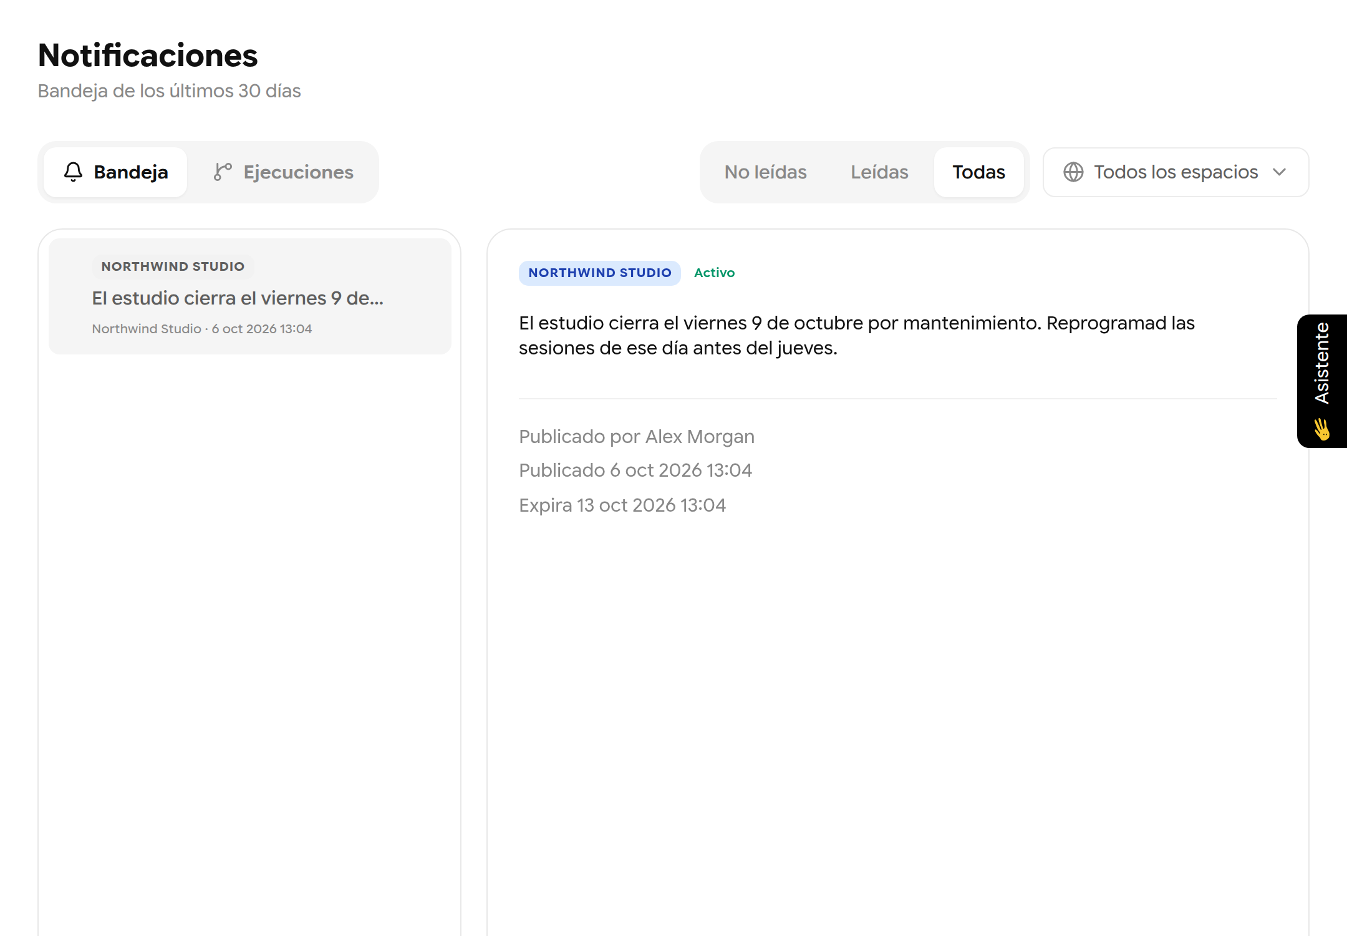
Task: Click 'Bandeja de los últimos 30 días' subtitle
Action: click(170, 91)
